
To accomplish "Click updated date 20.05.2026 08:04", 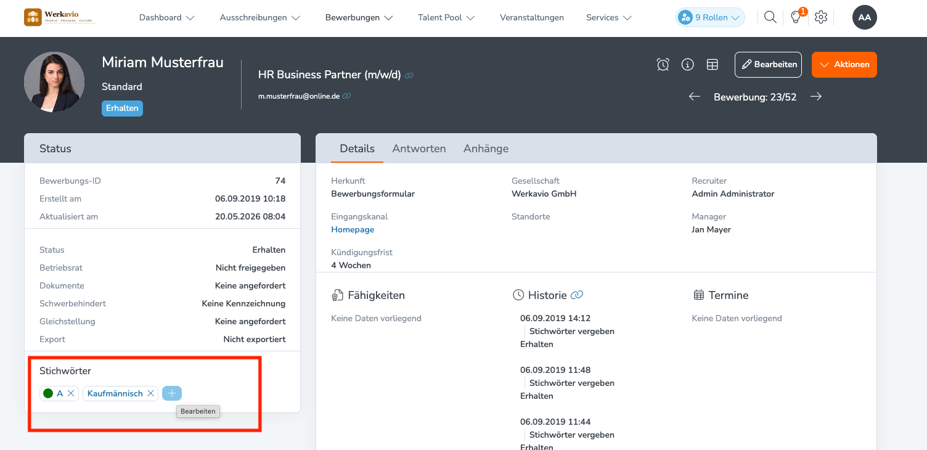I will (250, 216).
